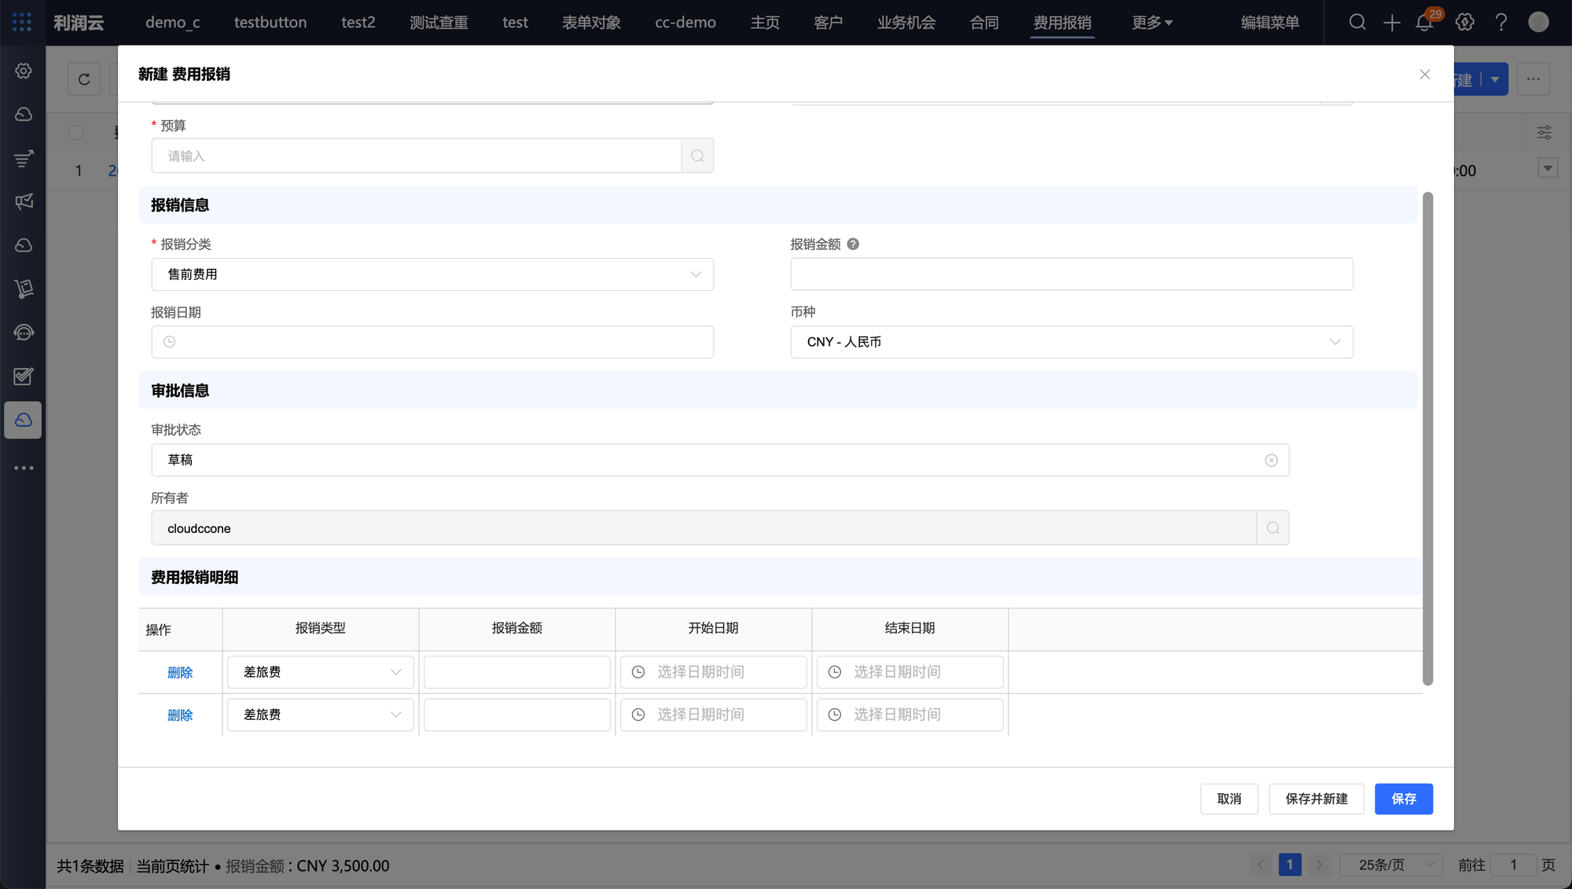Image resolution: width=1572 pixels, height=889 pixels.
Task: Click the dialog vertical scrollbar
Action: [x=1427, y=438]
